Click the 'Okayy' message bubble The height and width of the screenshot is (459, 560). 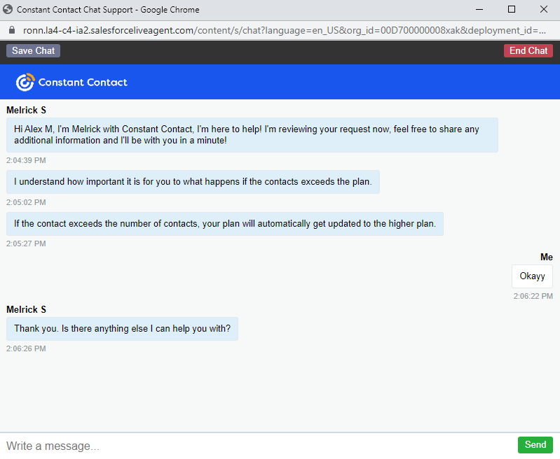click(x=532, y=276)
